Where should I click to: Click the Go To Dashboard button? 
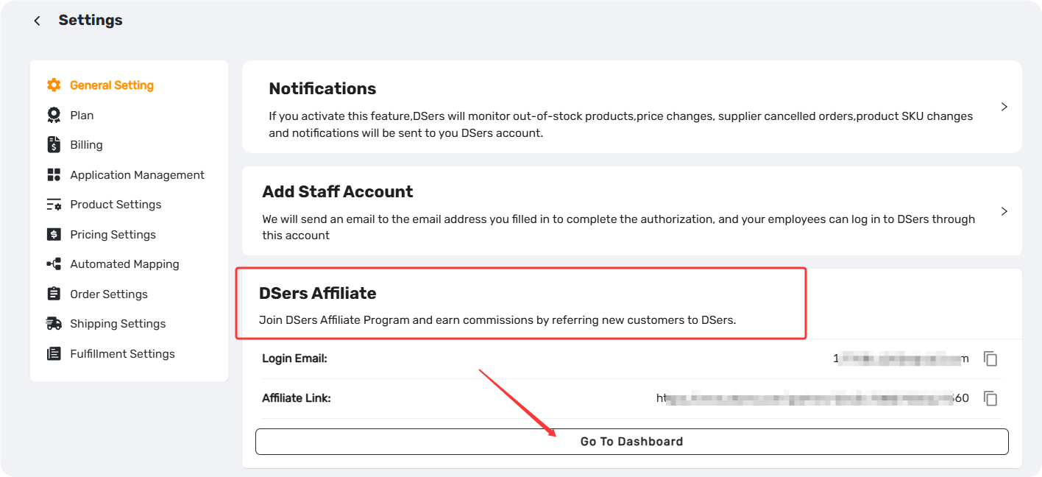pyautogui.click(x=631, y=442)
